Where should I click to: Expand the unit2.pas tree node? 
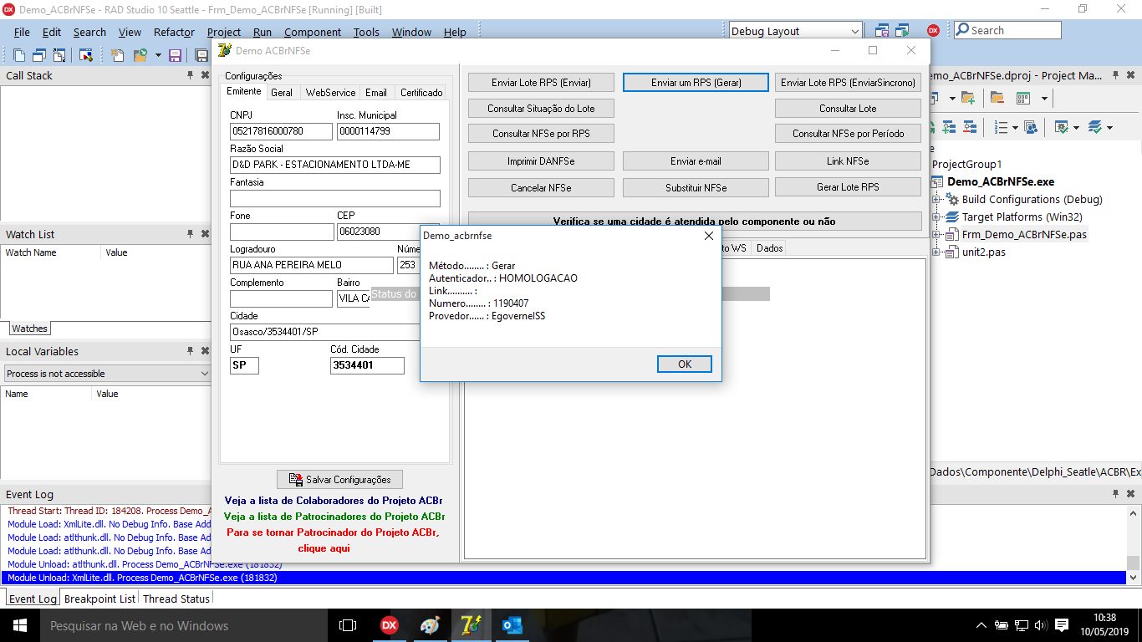[x=936, y=252]
